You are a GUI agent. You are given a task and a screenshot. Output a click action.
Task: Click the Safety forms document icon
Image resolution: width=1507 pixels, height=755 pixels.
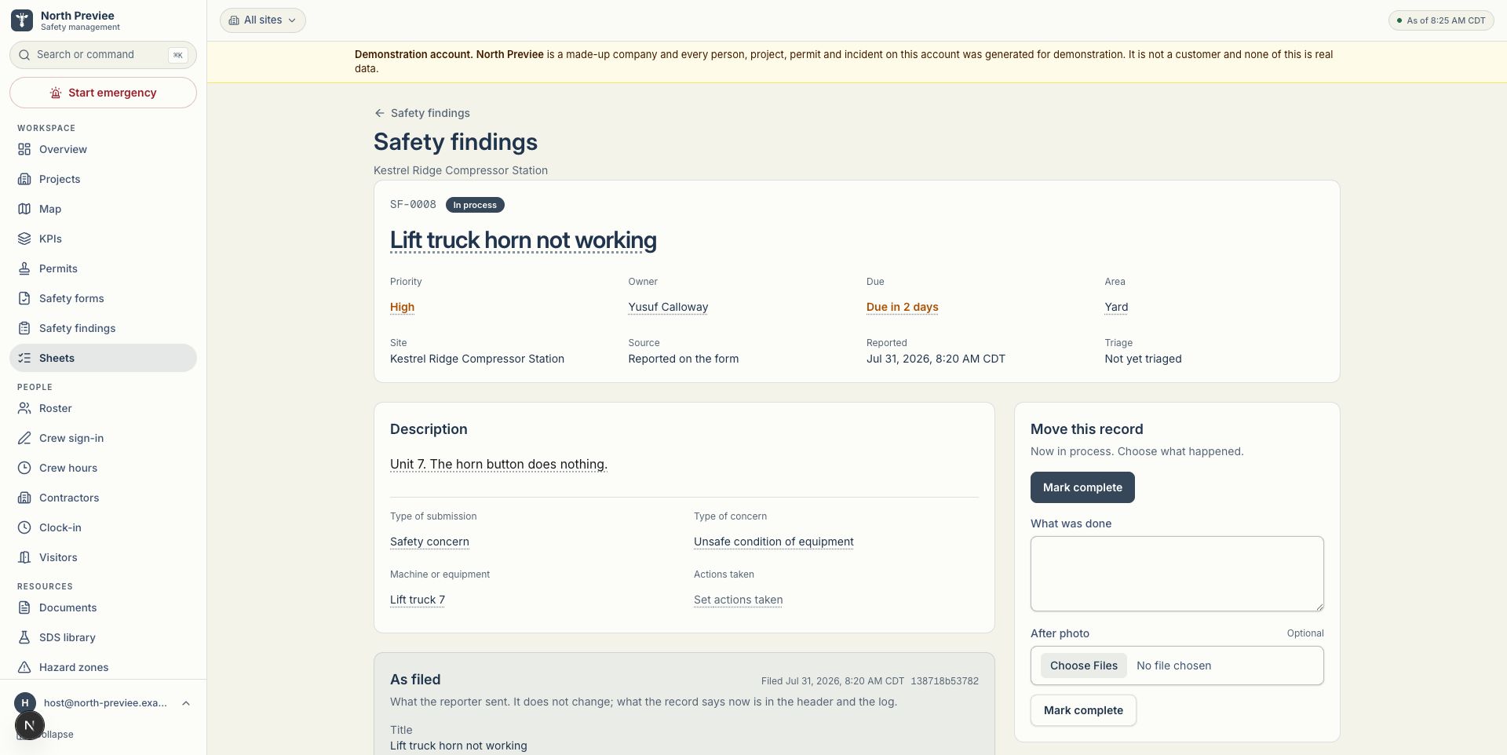(x=24, y=298)
